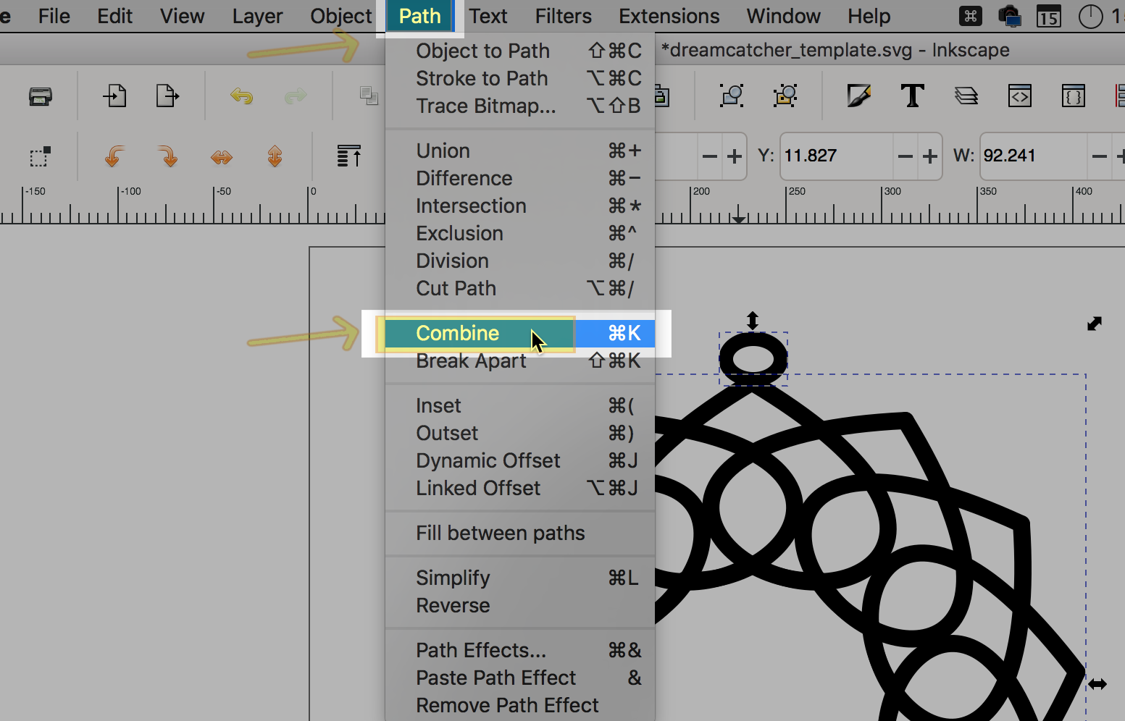This screenshot has width=1125, height=721.
Task: Open the Extensions menu
Action: 669,16
